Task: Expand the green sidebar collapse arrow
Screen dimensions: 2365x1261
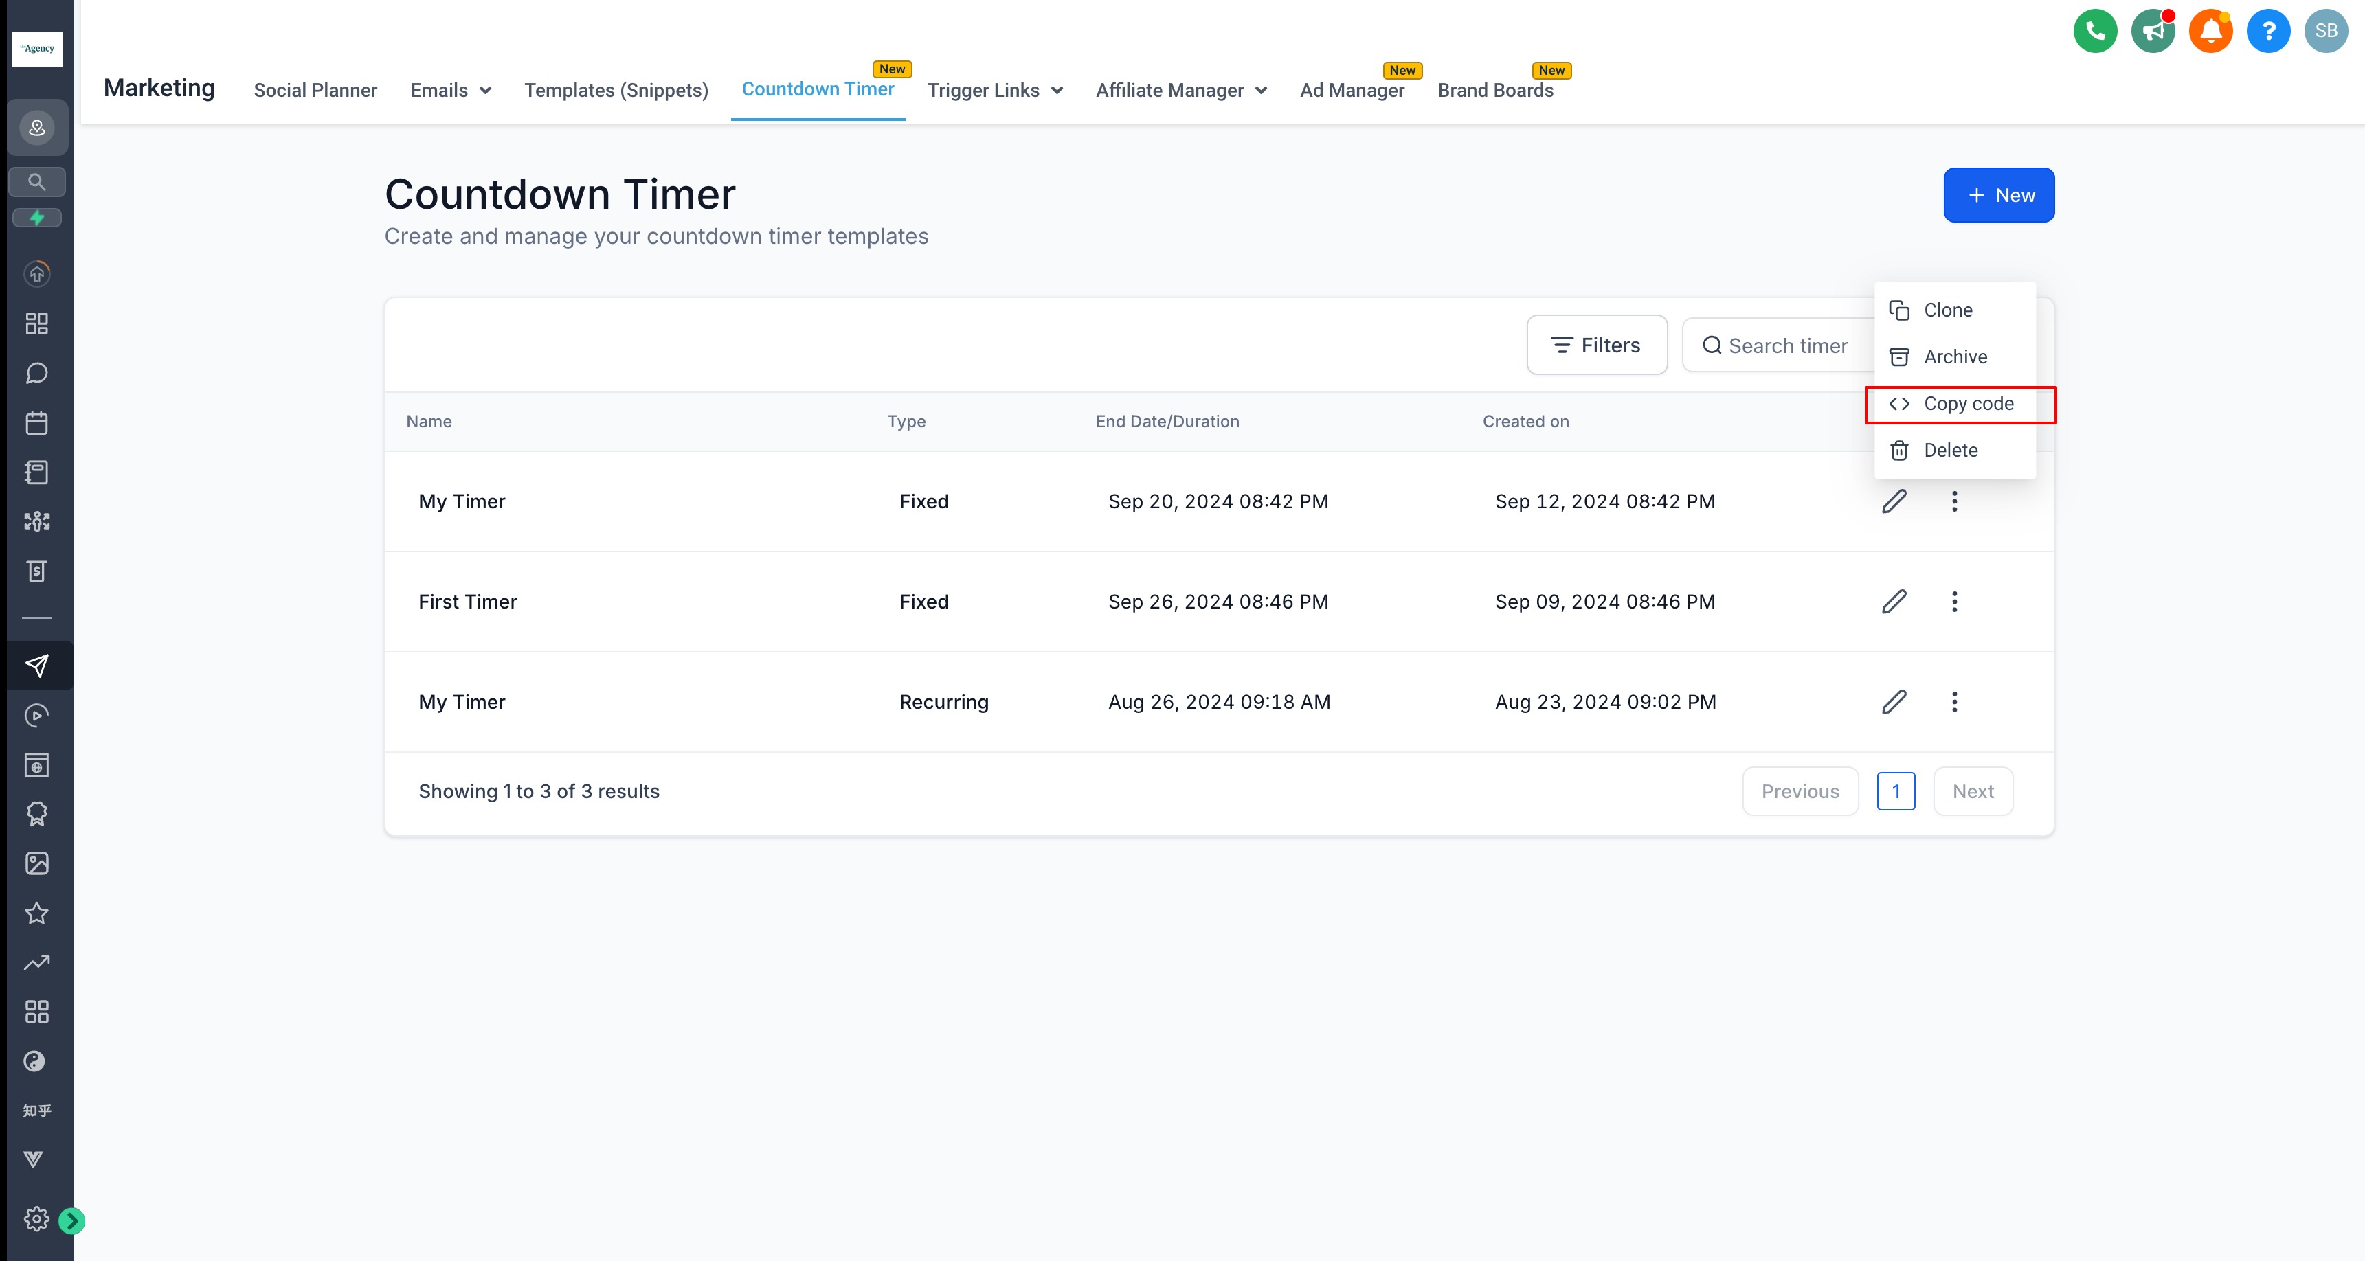Action: [x=71, y=1220]
